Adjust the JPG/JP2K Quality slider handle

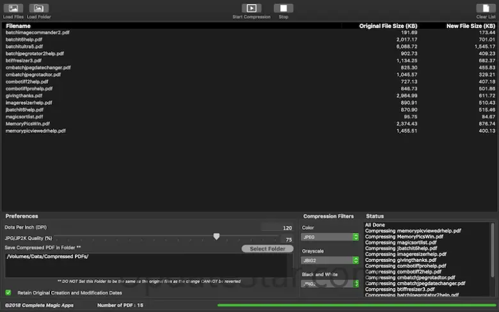216,237
